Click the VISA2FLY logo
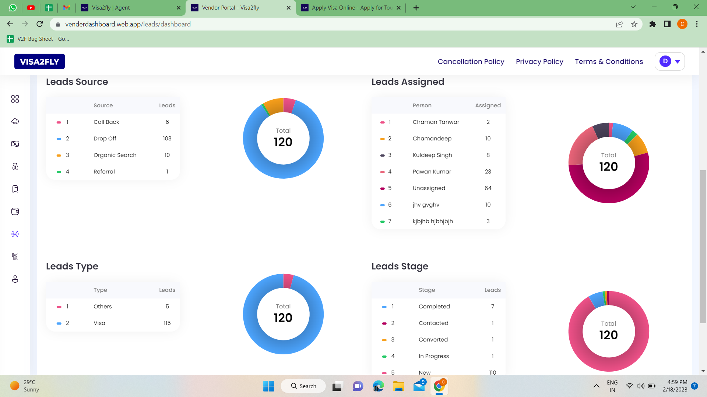 point(39,62)
